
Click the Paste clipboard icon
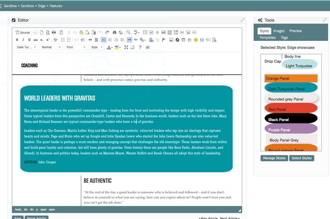81,33
